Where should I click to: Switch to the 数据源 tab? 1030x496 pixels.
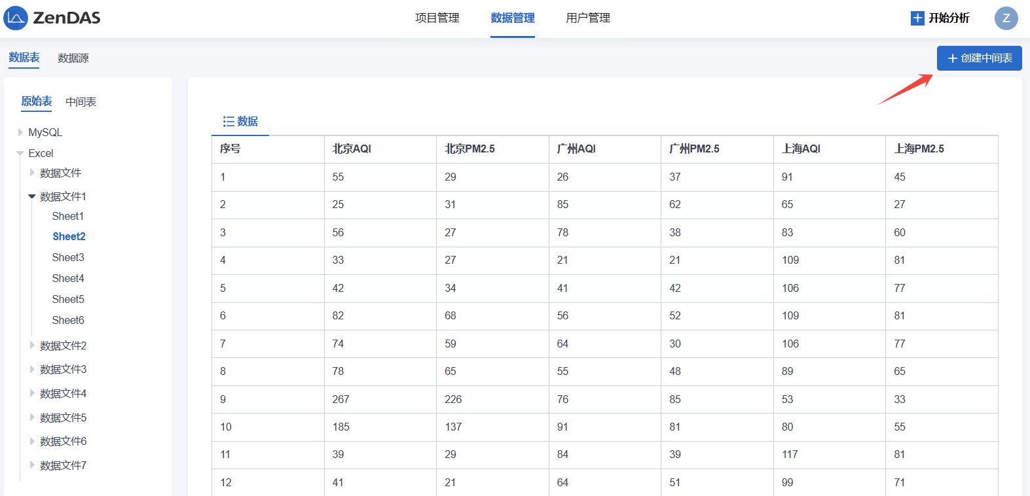[73, 58]
